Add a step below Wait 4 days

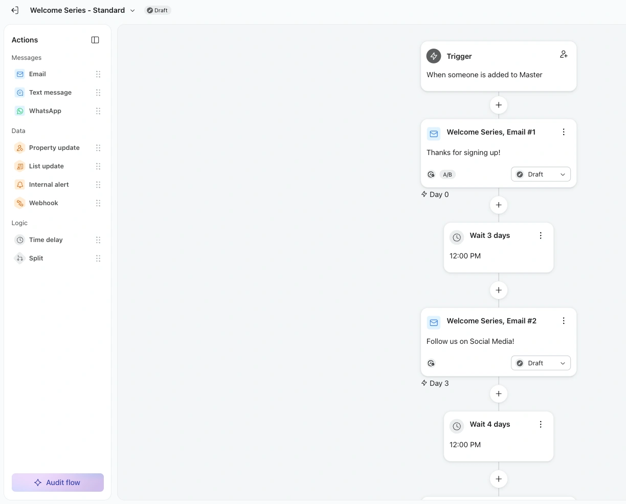pyautogui.click(x=499, y=479)
